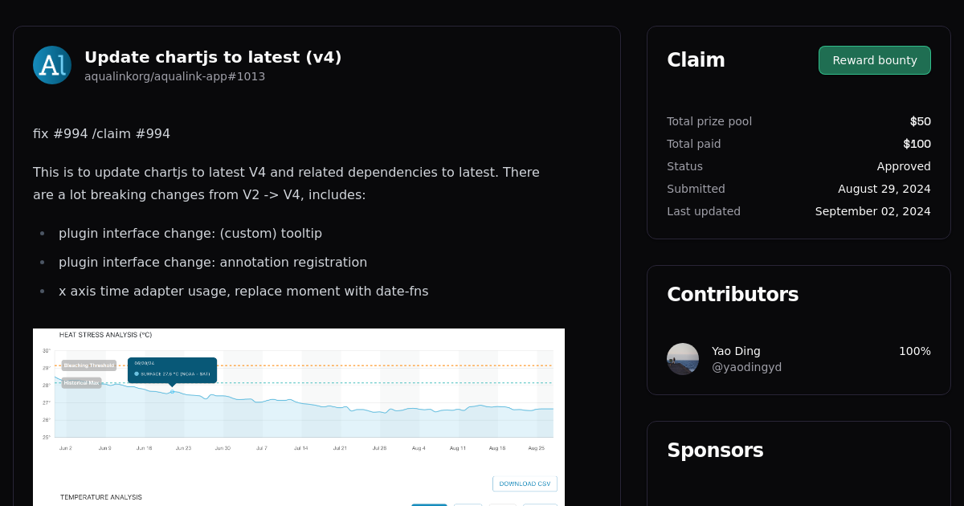Screen dimensions: 964x506
Task: Open the aqualinkorg/aqualink-app#1013 issue link
Action: click(174, 76)
